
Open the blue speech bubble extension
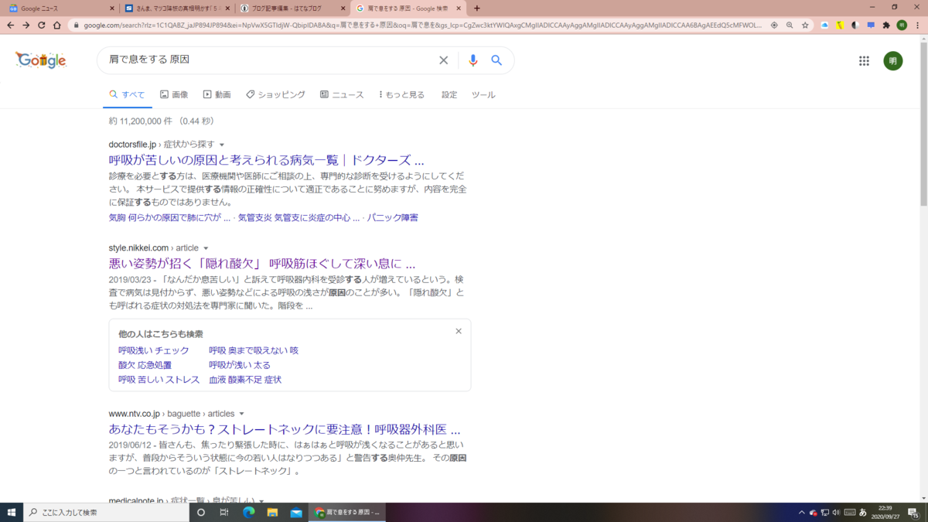pos(871,25)
